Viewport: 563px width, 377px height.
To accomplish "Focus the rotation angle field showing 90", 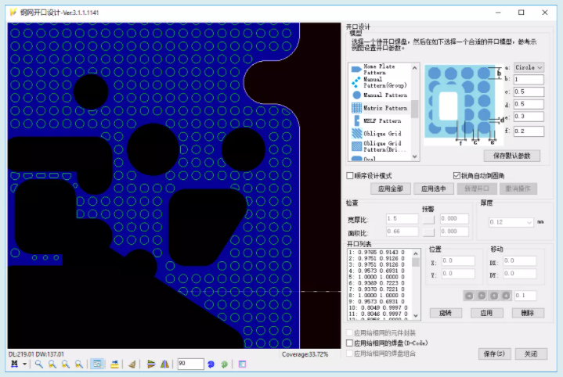I will click(190, 364).
